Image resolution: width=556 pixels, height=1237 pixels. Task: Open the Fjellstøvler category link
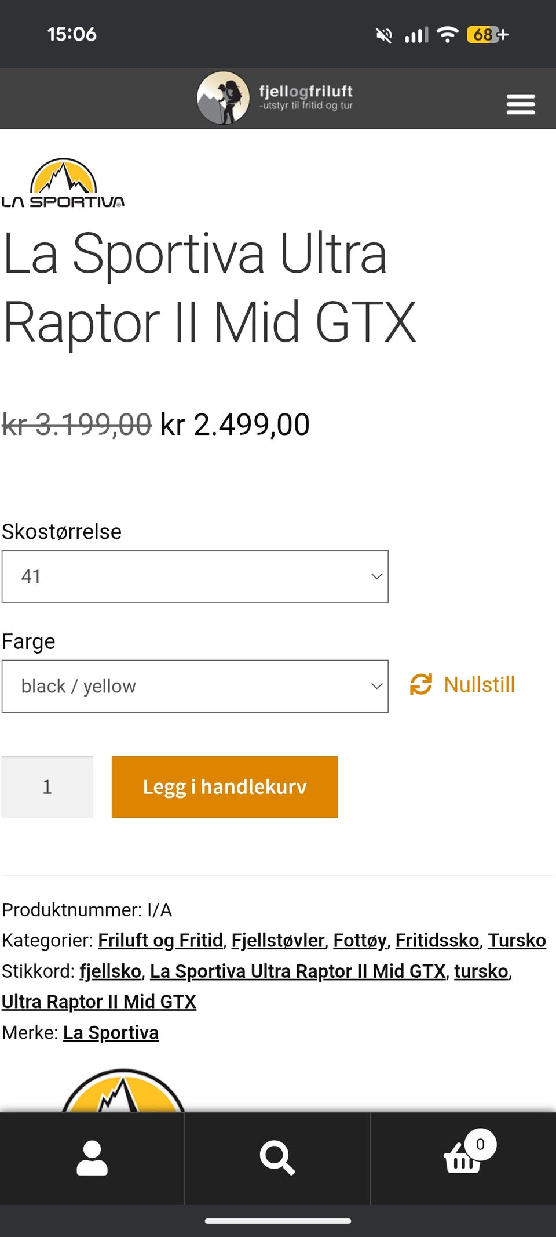(x=277, y=940)
